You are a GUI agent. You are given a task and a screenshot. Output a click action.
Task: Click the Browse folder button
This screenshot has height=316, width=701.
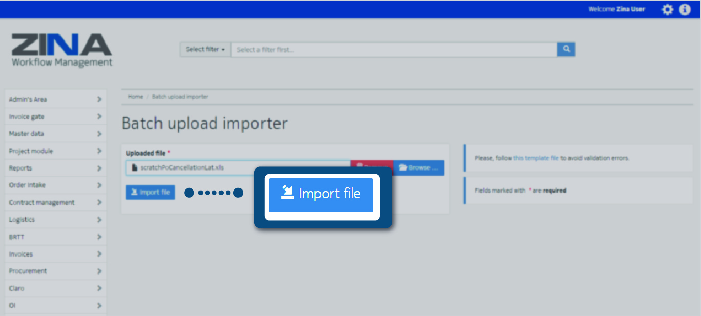click(418, 168)
